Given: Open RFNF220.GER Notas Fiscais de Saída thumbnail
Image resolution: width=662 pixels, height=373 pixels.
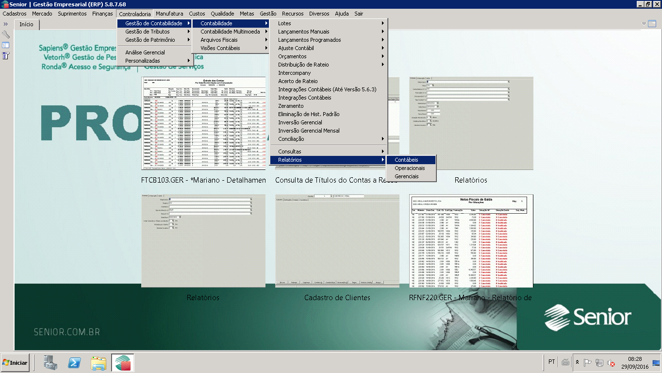Looking at the screenshot, I should tap(471, 241).
